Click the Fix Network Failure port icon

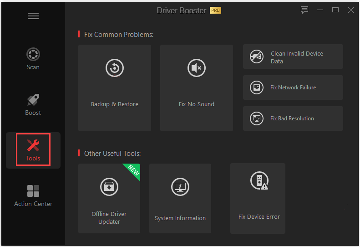tap(256, 87)
